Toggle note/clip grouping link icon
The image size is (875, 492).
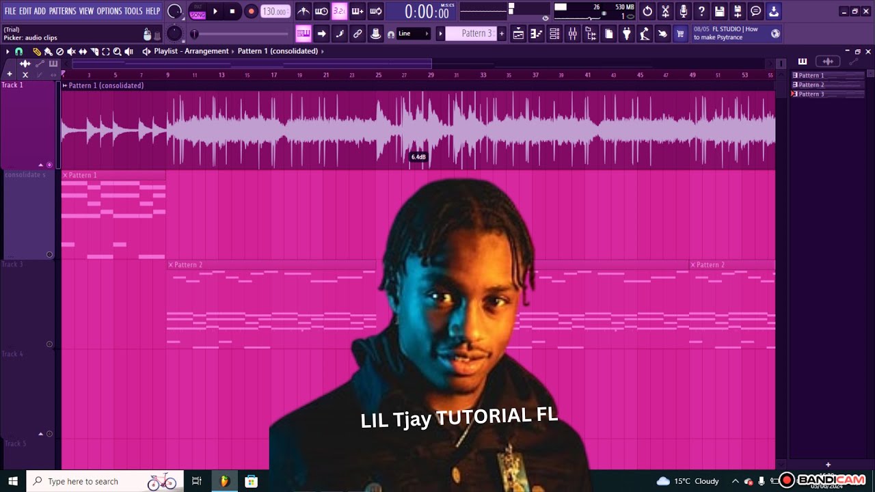coord(358,33)
